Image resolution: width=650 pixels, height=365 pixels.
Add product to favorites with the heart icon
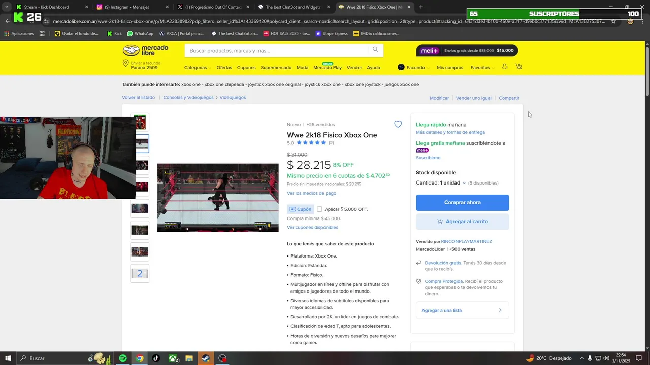pos(398,124)
